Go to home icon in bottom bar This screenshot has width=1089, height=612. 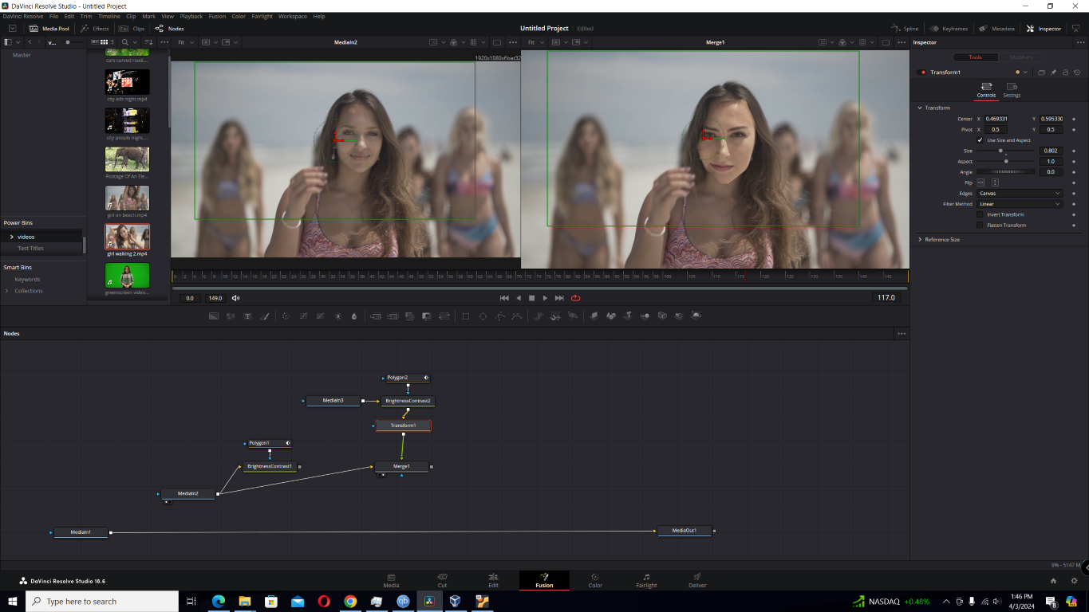coord(1053,581)
